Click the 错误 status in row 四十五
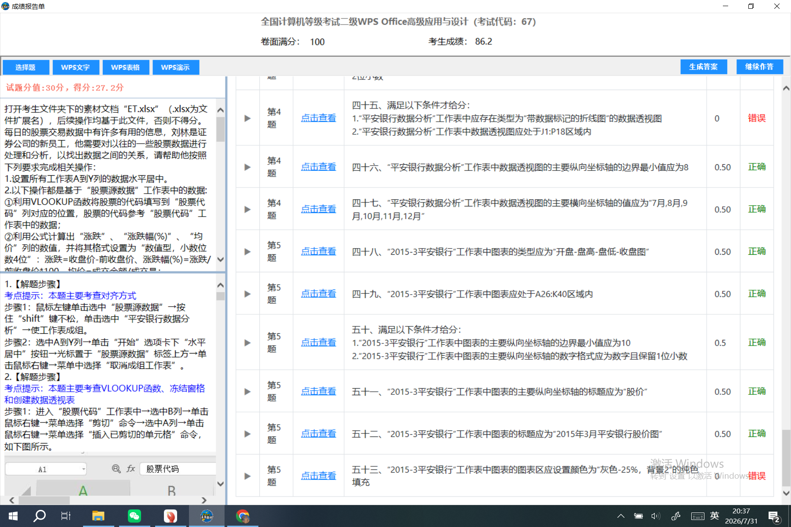The width and height of the screenshot is (791, 527). (757, 118)
